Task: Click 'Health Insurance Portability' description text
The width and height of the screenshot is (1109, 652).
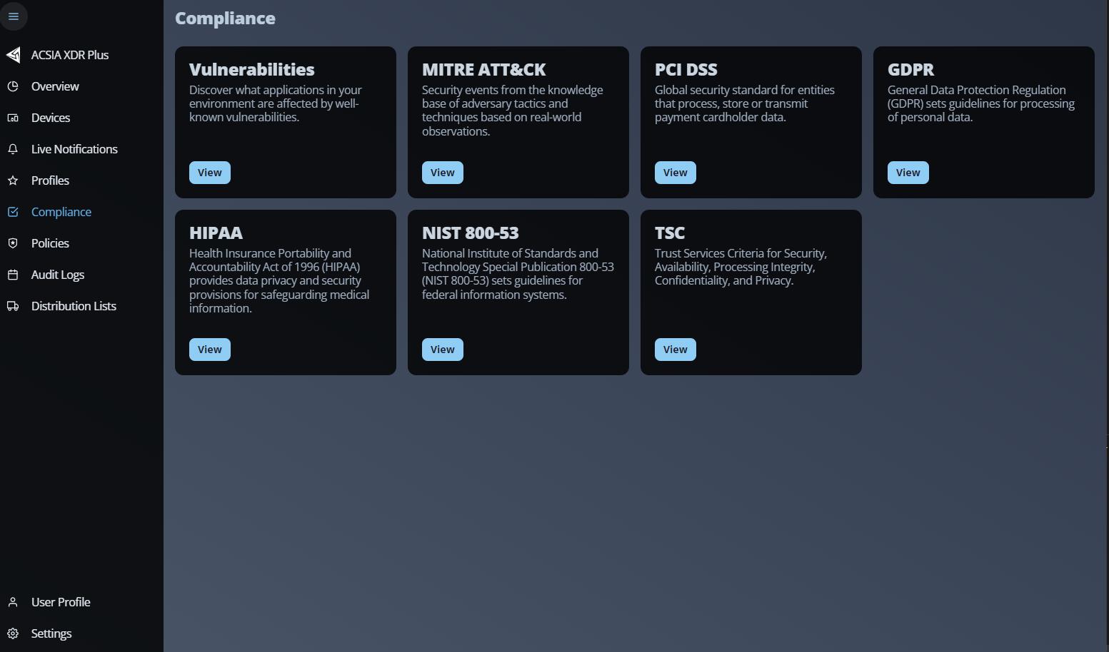Action: point(279,280)
